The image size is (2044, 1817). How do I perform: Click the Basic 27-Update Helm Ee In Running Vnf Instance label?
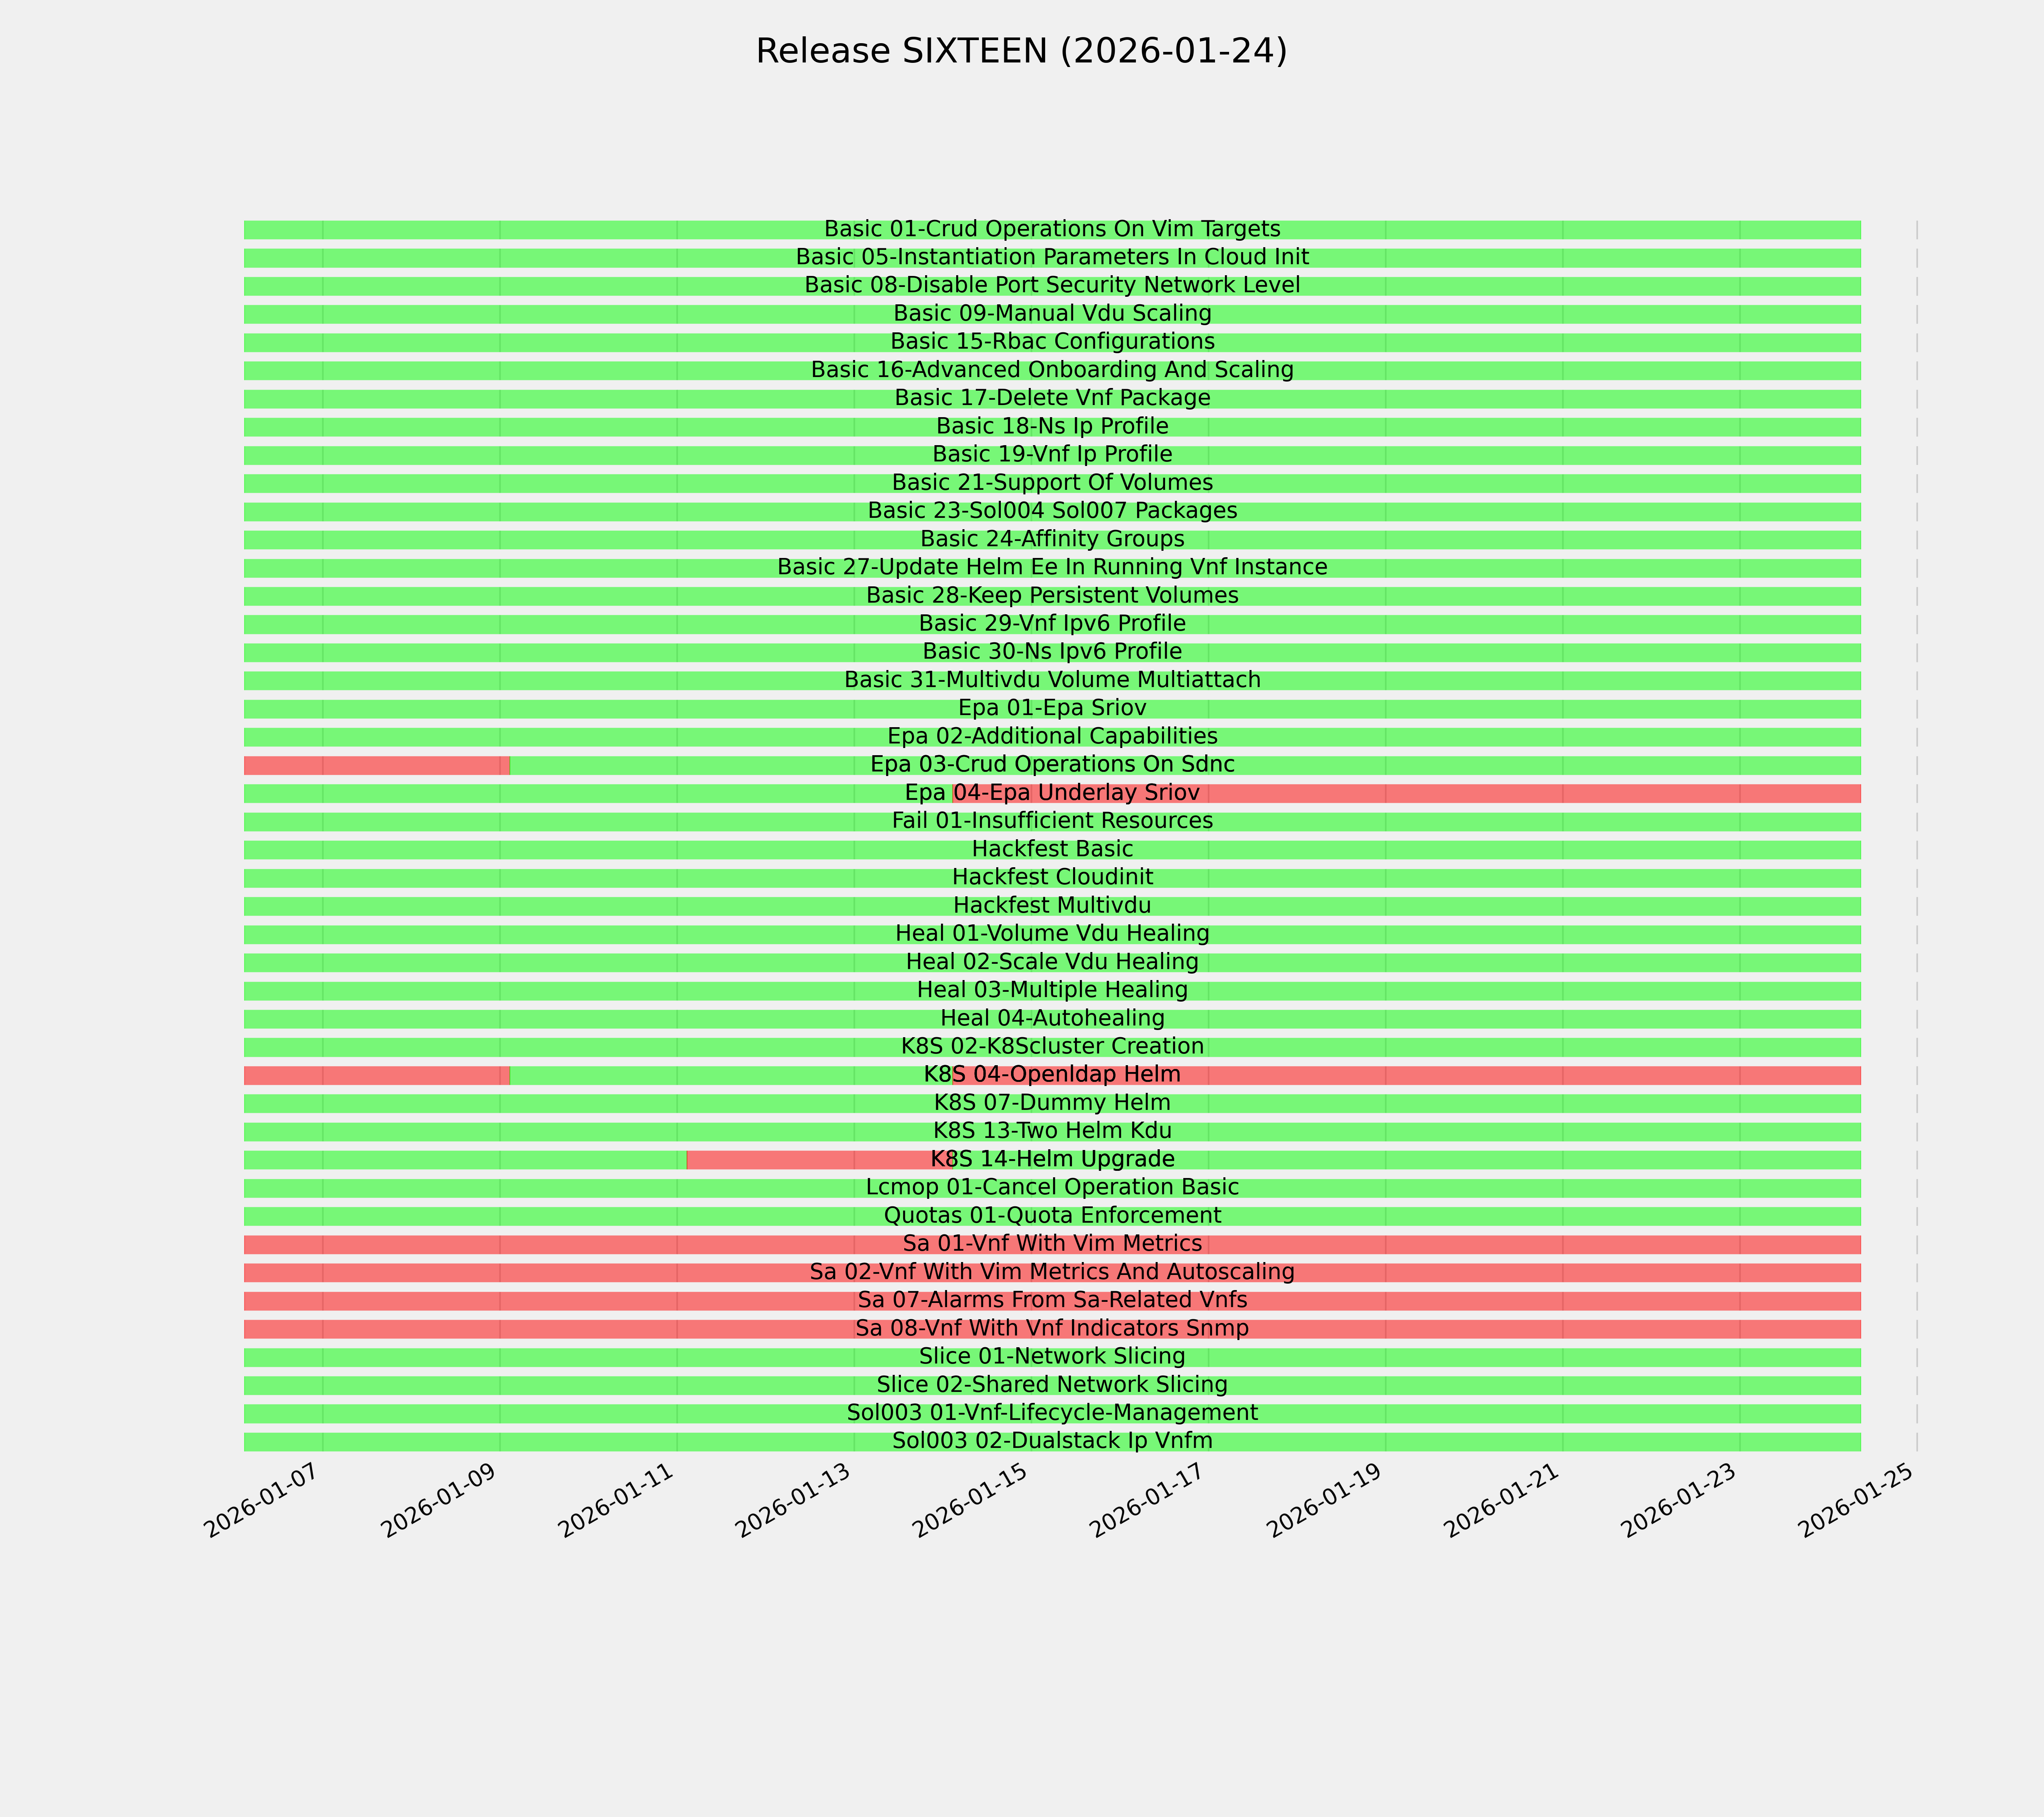coord(1052,568)
